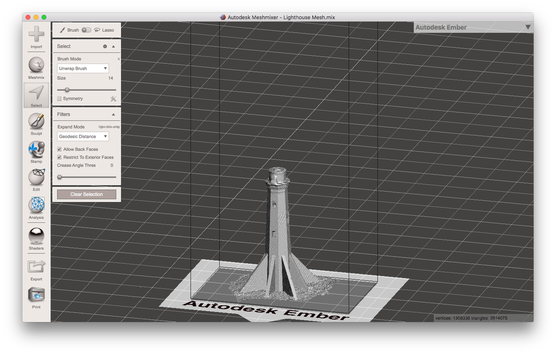Click the Brush Mode label
The image size is (556, 354).
point(69,59)
